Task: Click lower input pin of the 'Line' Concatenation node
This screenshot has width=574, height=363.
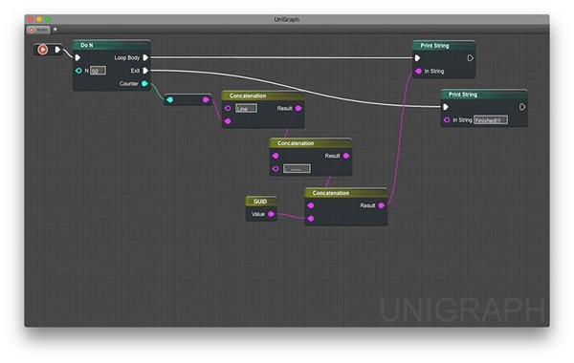Action: (228, 121)
